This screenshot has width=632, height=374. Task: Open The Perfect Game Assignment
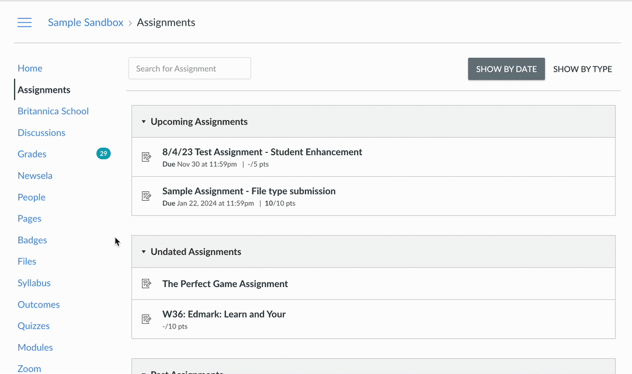(225, 284)
